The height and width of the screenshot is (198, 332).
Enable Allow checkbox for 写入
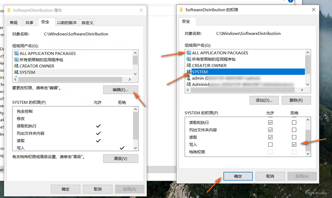270,145
